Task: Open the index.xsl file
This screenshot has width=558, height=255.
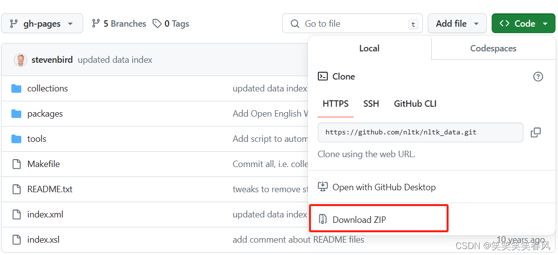Action: (x=43, y=240)
